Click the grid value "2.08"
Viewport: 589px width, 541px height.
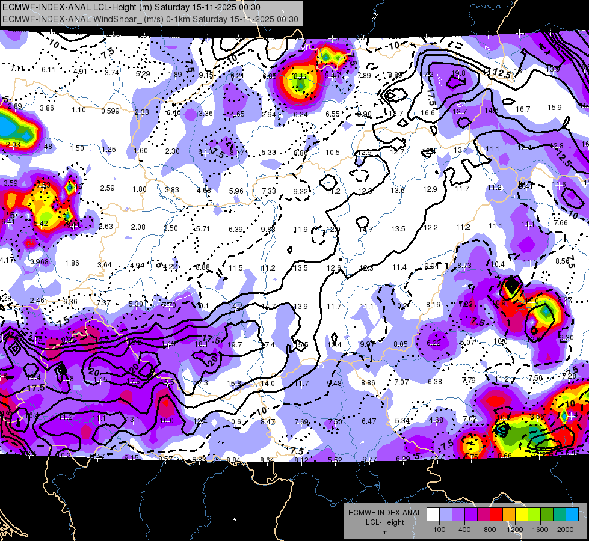138,227
